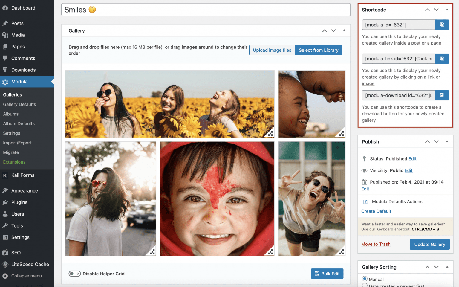
Task: Move Gallery panel up
Action: [x=325, y=31]
